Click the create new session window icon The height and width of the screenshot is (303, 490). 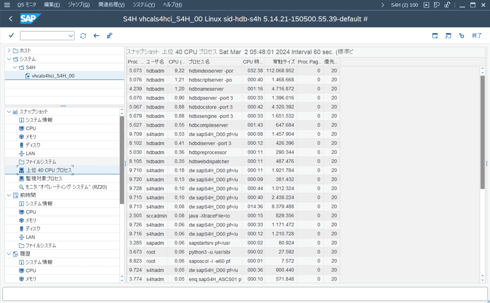[435, 36]
